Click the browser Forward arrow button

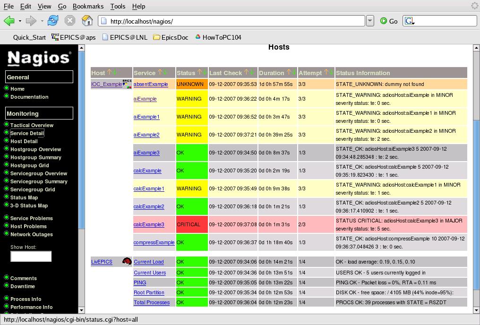tap(31, 21)
